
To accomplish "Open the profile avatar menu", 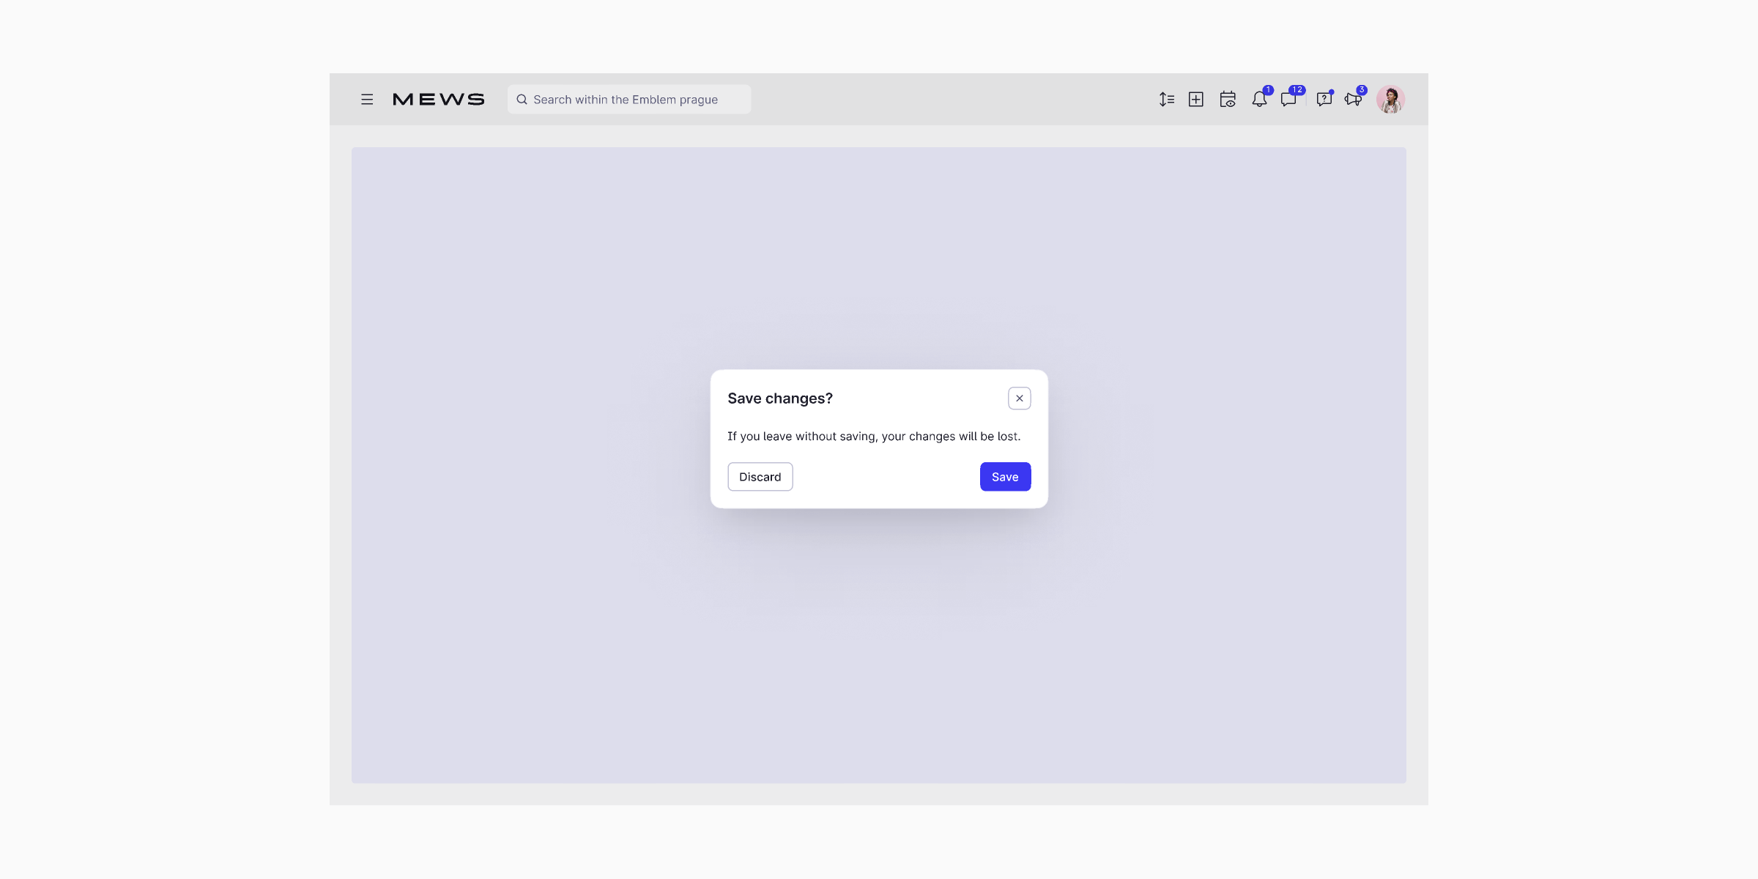I will click(1390, 100).
